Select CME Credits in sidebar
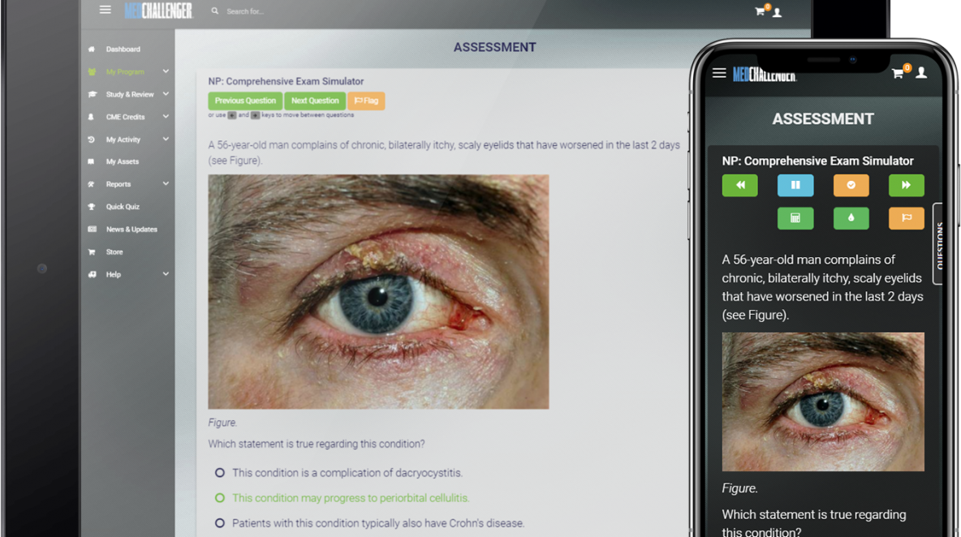This screenshot has width=961, height=537. click(125, 117)
